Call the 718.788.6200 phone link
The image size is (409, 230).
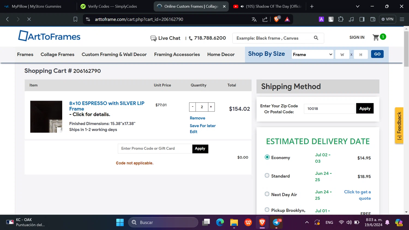pos(207,38)
